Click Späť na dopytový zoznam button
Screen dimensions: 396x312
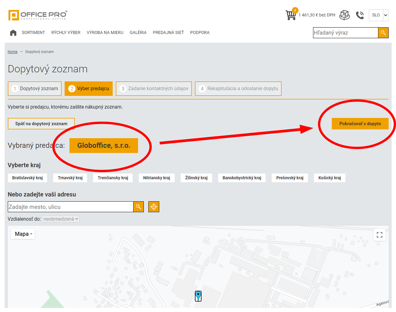[x=41, y=124]
